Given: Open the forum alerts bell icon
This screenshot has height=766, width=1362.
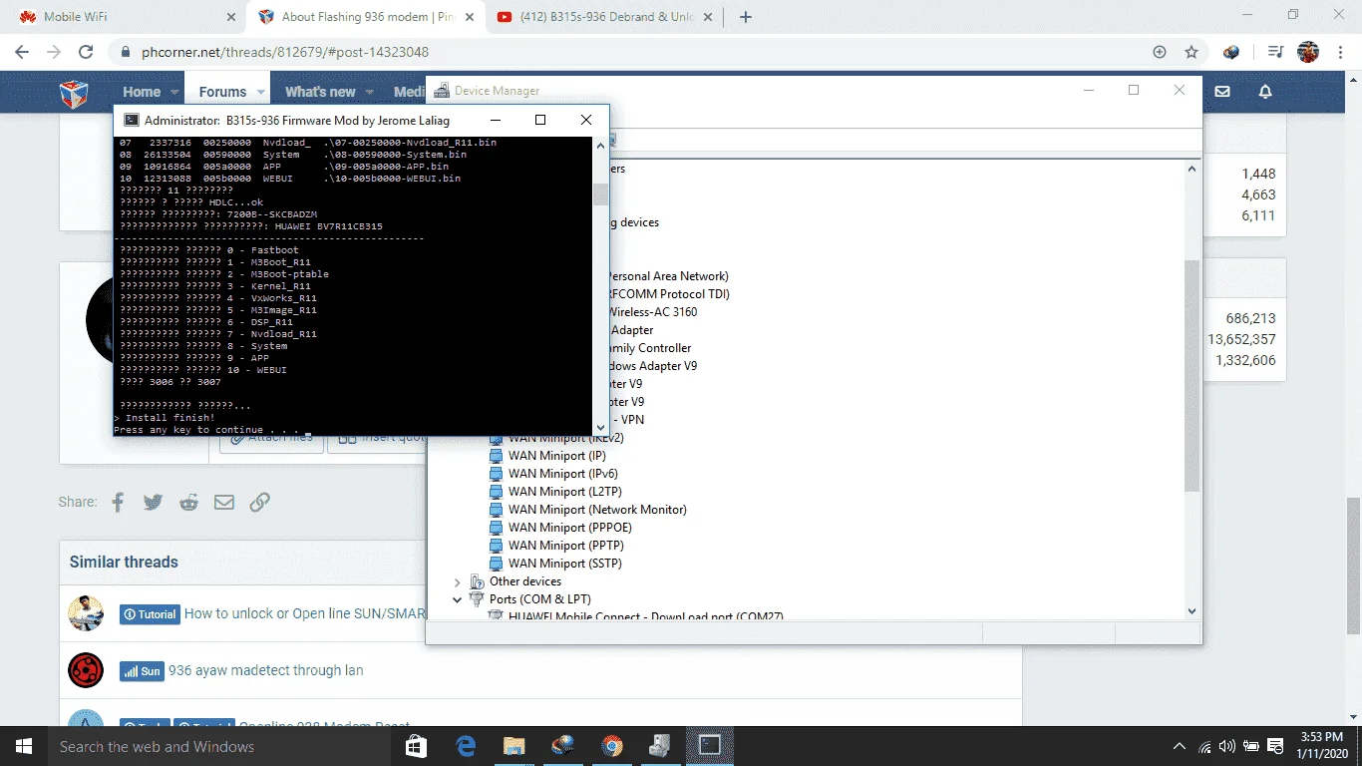Looking at the screenshot, I should tap(1265, 92).
